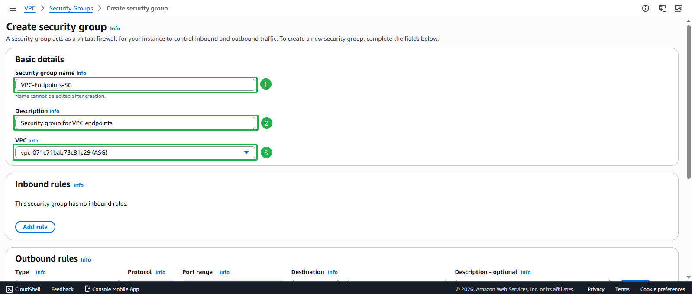The image size is (692, 294).
Task: Add an inbound rule
Action: [35, 227]
